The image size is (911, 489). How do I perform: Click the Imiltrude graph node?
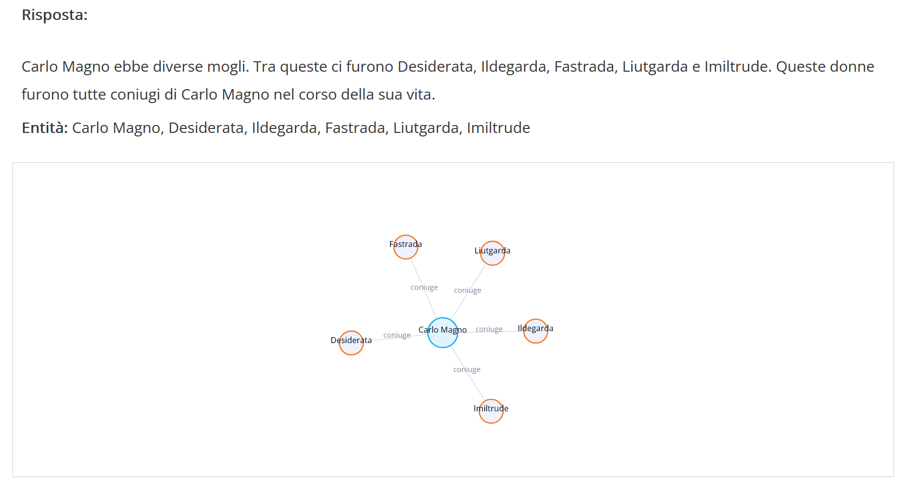(x=491, y=411)
